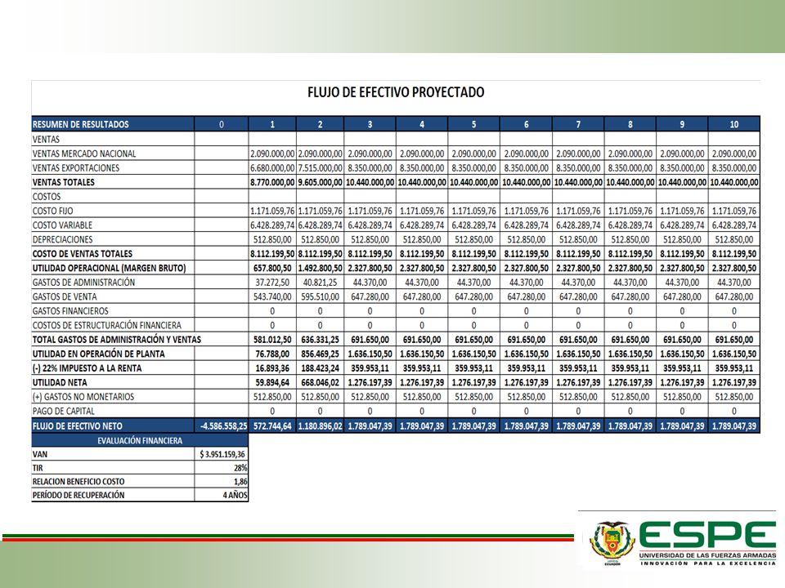Image resolution: width=785 pixels, height=588 pixels.
Task: Click the EVALUACIÓN FINANCIERA header
Action: click(140, 440)
